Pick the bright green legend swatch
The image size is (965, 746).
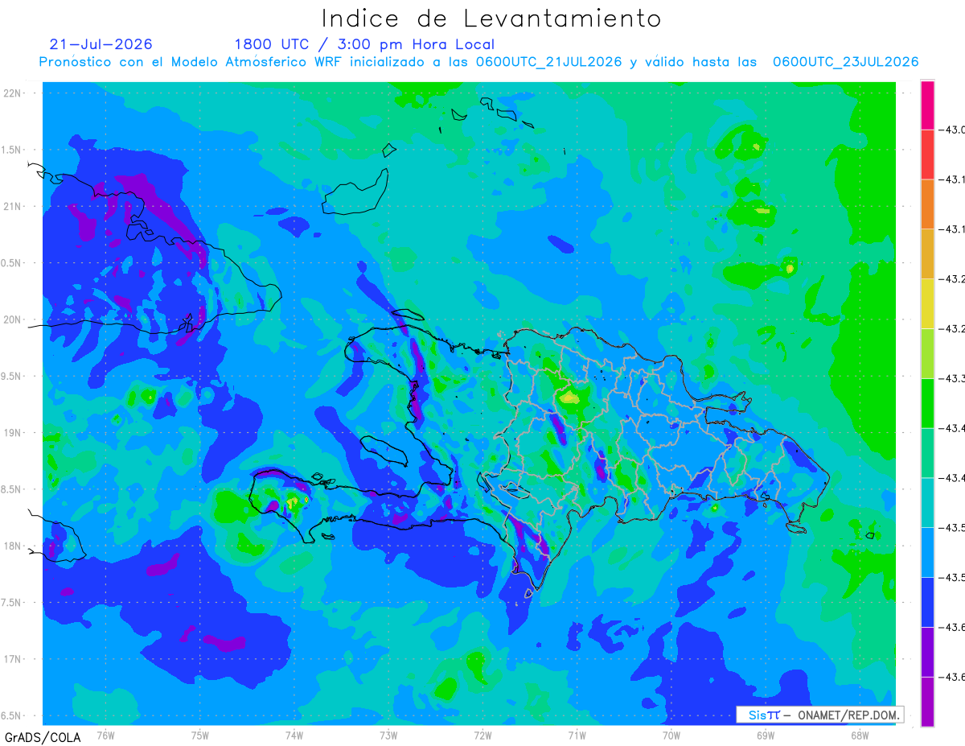pos(927,402)
